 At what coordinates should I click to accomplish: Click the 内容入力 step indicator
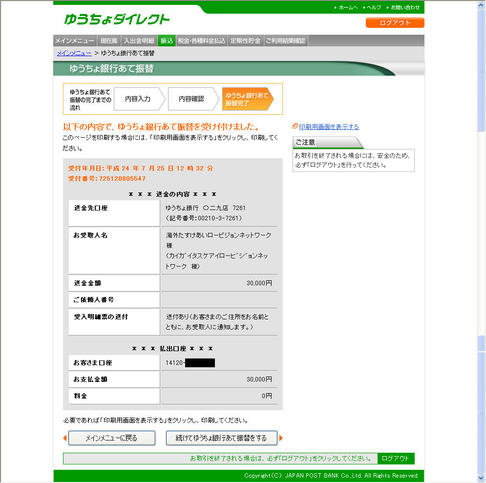139,99
